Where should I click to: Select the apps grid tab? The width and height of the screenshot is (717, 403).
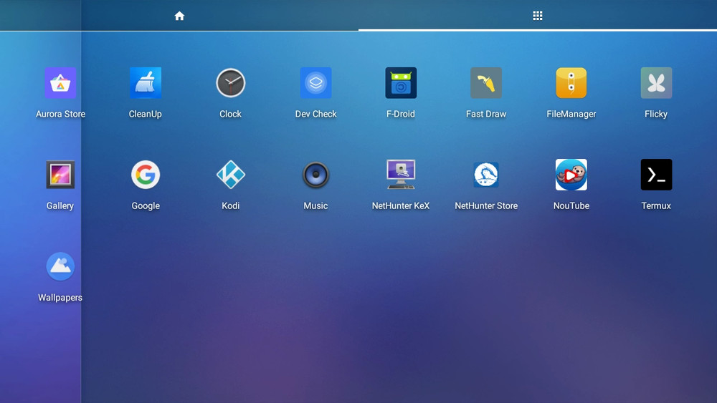[538, 16]
